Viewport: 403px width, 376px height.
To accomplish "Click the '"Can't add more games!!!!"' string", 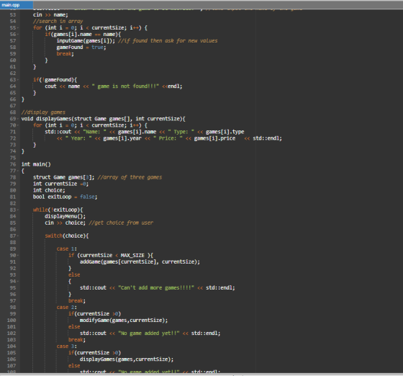I will tap(156, 288).
